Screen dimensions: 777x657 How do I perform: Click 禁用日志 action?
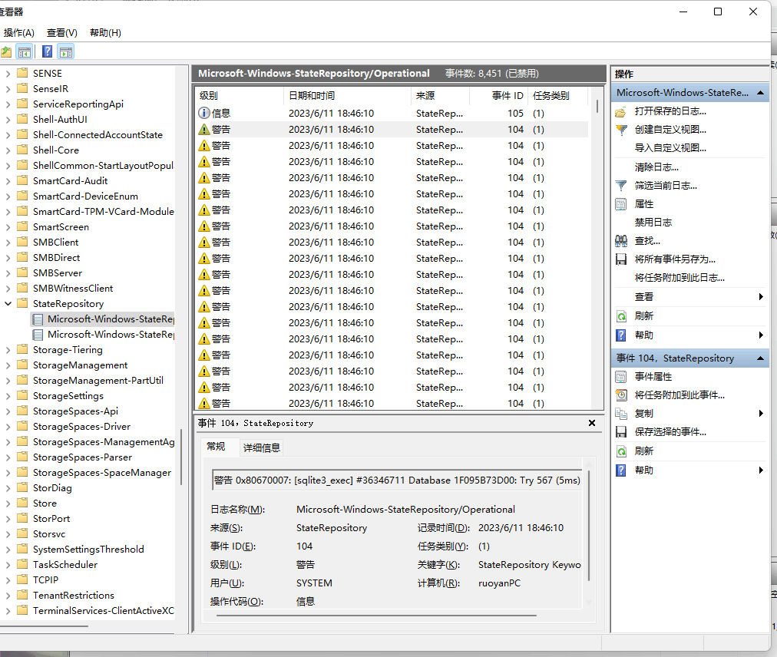click(x=653, y=223)
